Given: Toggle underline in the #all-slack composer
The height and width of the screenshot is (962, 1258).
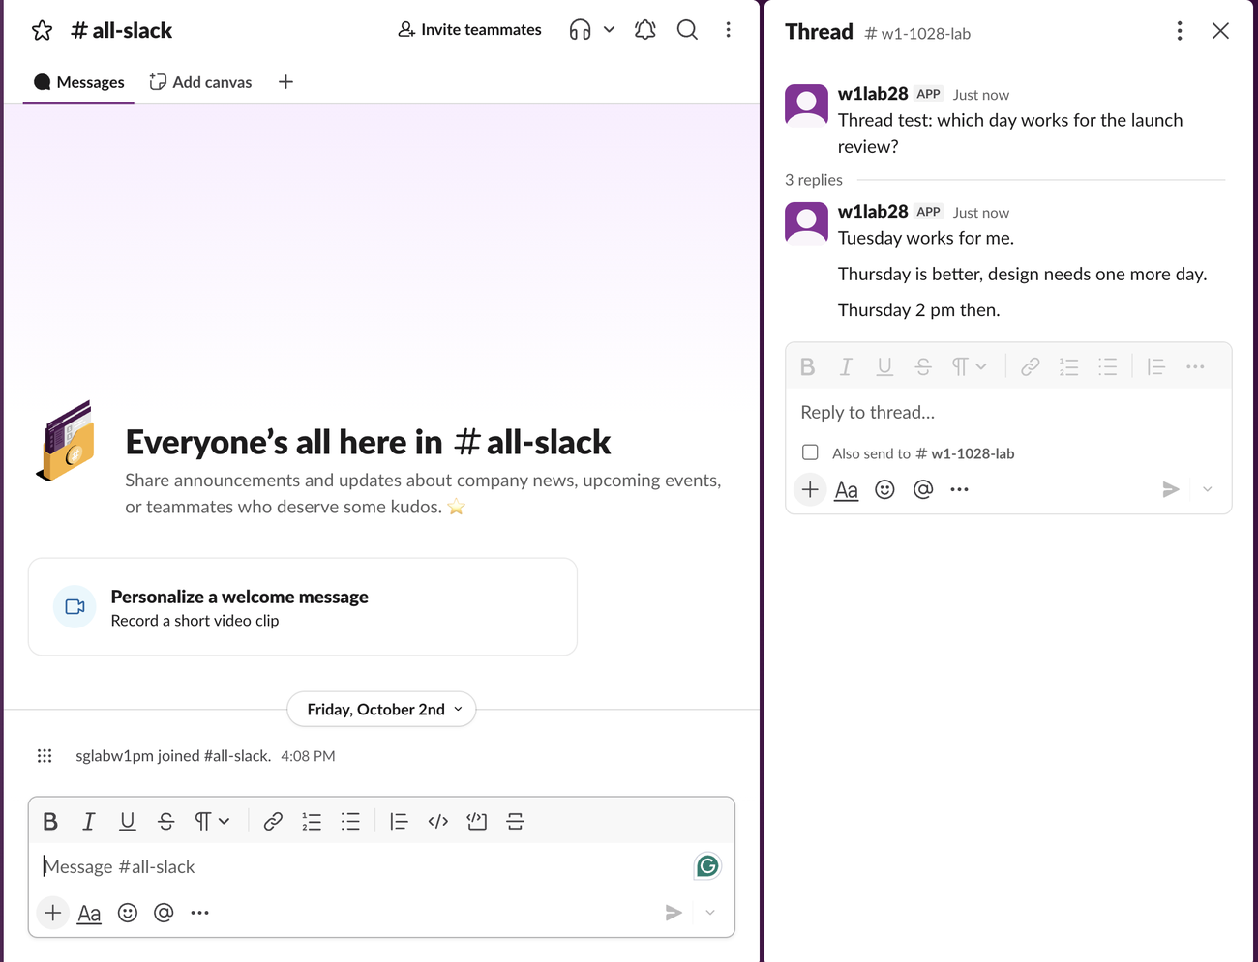Looking at the screenshot, I should (127, 821).
